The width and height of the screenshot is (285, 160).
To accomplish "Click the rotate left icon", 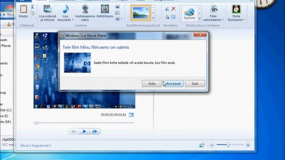I will coord(167,9).
